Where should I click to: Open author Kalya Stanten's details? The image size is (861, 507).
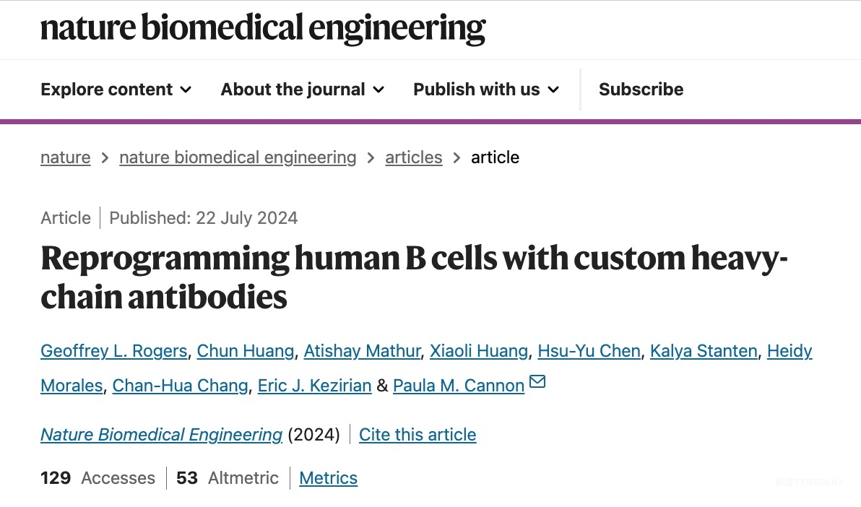pyautogui.click(x=704, y=351)
